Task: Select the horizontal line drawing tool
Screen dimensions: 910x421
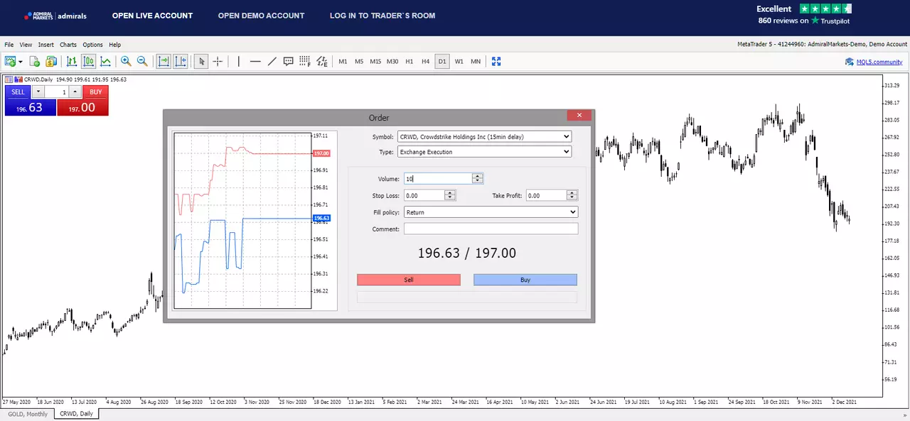Action: [x=255, y=62]
